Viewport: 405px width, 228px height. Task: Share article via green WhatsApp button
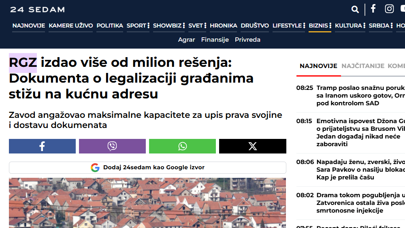coord(182,146)
